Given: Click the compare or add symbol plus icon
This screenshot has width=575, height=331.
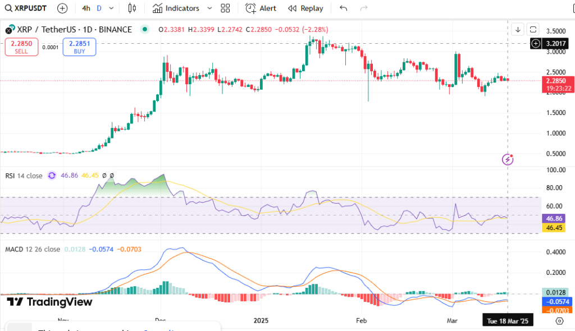Looking at the screenshot, I should (x=62, y=8).
